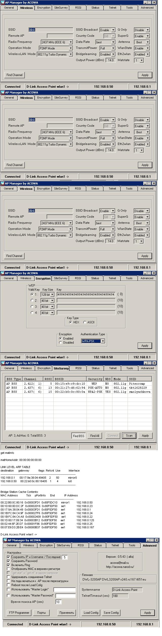
Task: Click the WEP key 1 hex value field
Action: [86, 294]
